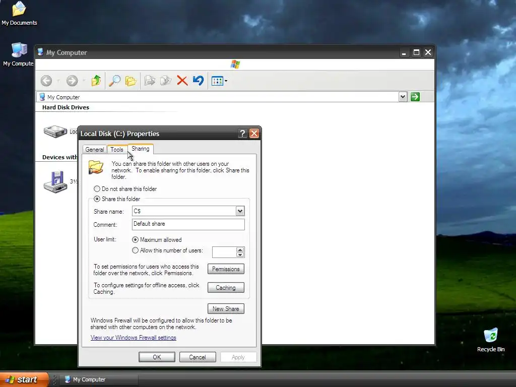This screenshot has height=387, width=516.
Task: Click the 'Hard Disk Drives' group header
Action: (66, 107)
